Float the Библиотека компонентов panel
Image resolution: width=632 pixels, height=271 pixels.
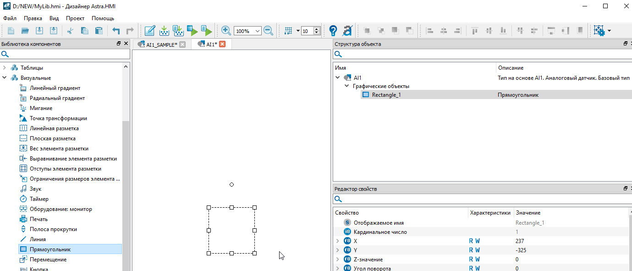coord(119,44)
